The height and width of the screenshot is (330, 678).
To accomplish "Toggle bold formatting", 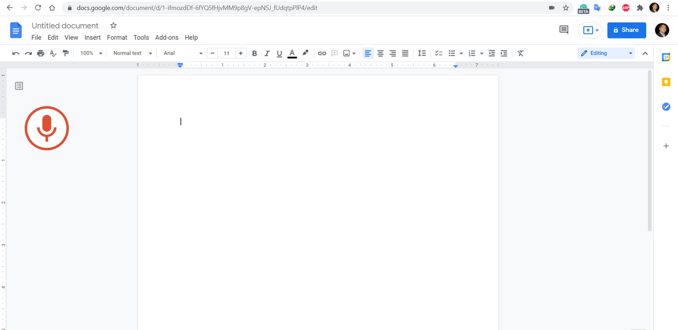I will pos(254,53).
